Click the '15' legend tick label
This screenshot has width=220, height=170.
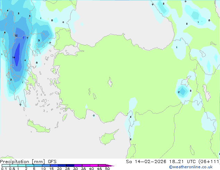(51, 169)
